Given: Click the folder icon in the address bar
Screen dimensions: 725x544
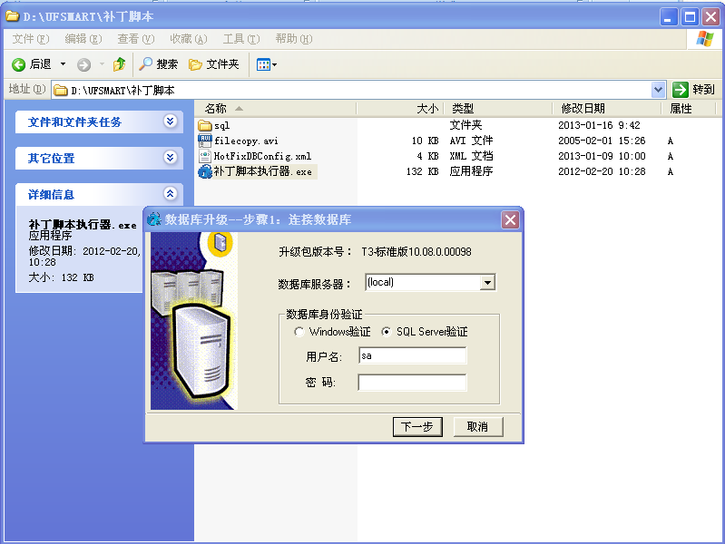Looking at the screenshot, I should [x=60, y=90].
